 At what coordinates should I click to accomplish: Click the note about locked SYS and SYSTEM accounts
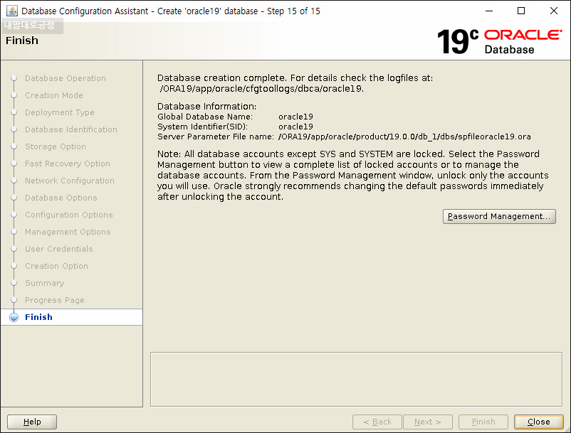(x=352, y=175)
